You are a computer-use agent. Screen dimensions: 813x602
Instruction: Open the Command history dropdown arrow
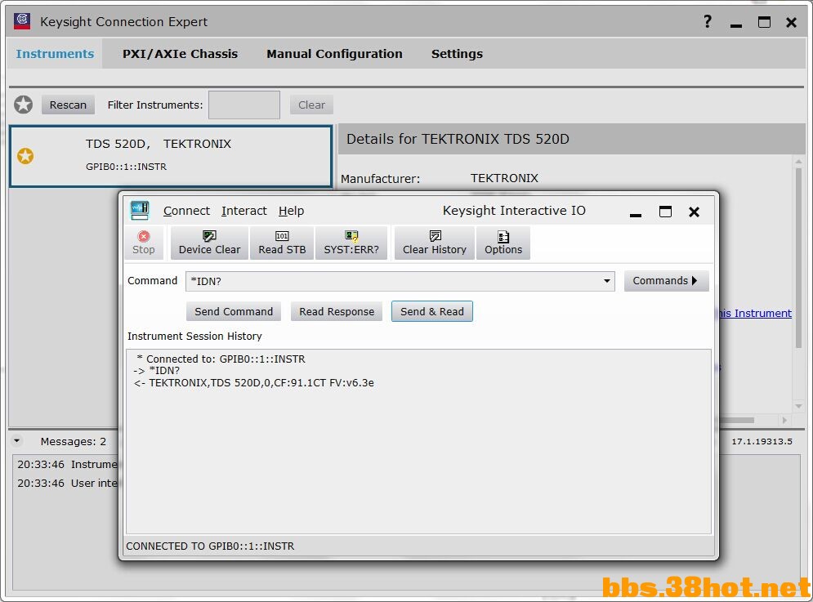click(606, 281)
